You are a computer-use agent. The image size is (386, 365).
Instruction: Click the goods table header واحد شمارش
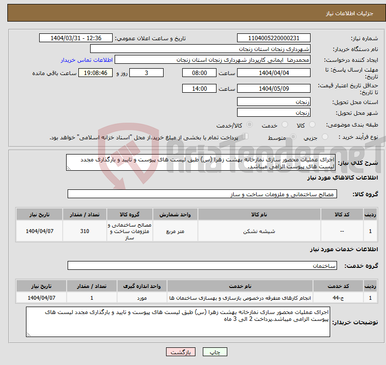click(175, 214)
